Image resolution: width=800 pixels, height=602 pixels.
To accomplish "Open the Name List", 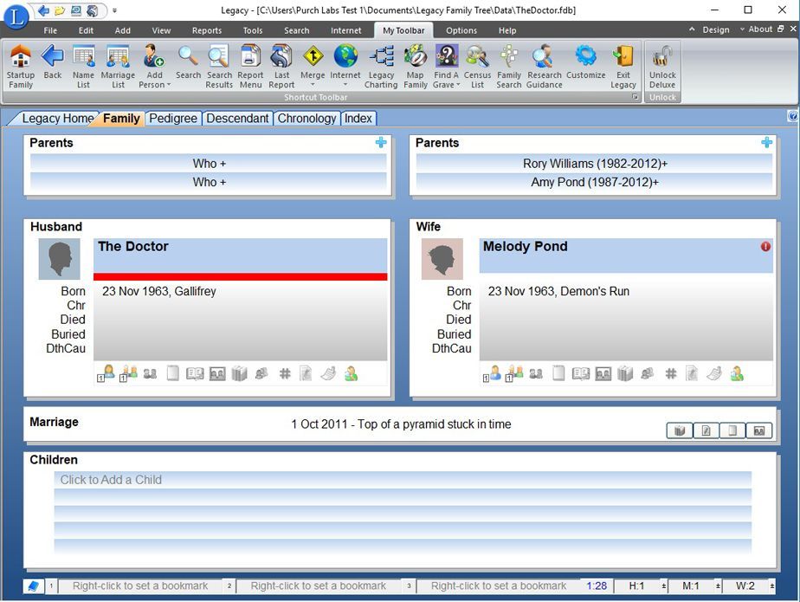I will [x=83, y=67].
